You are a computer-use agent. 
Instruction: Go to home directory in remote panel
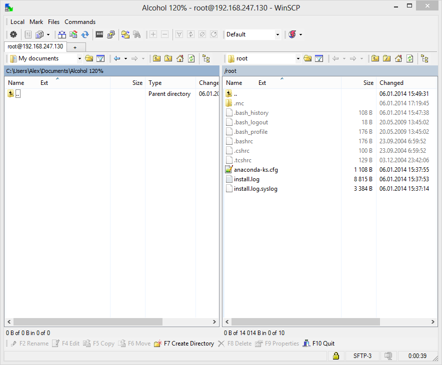point(398,58)
